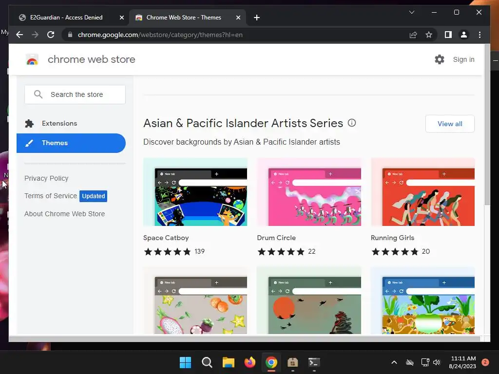Viewport: 499px width, 374px height.
Task: Open the package box app in taskbar
Action: pos(292,362)
